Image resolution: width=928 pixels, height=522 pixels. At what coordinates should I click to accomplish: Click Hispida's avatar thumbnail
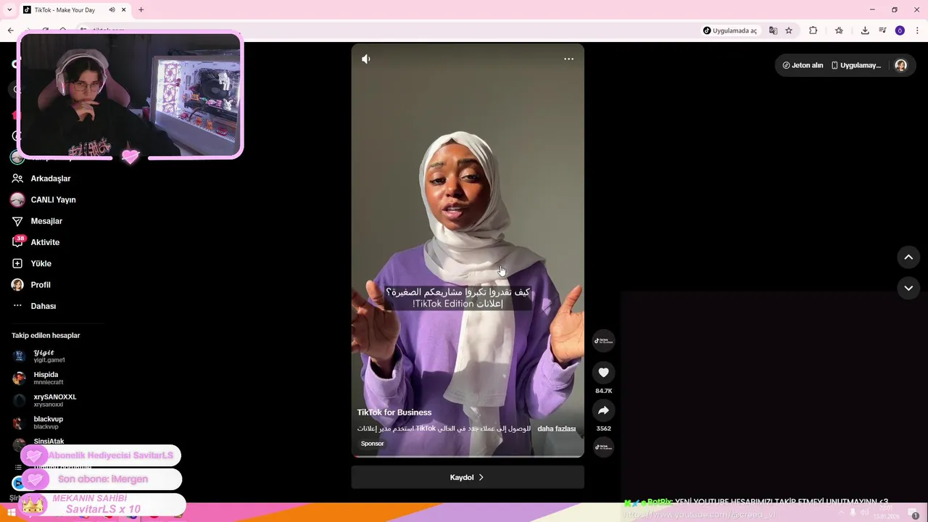click(x=19, y=378)
